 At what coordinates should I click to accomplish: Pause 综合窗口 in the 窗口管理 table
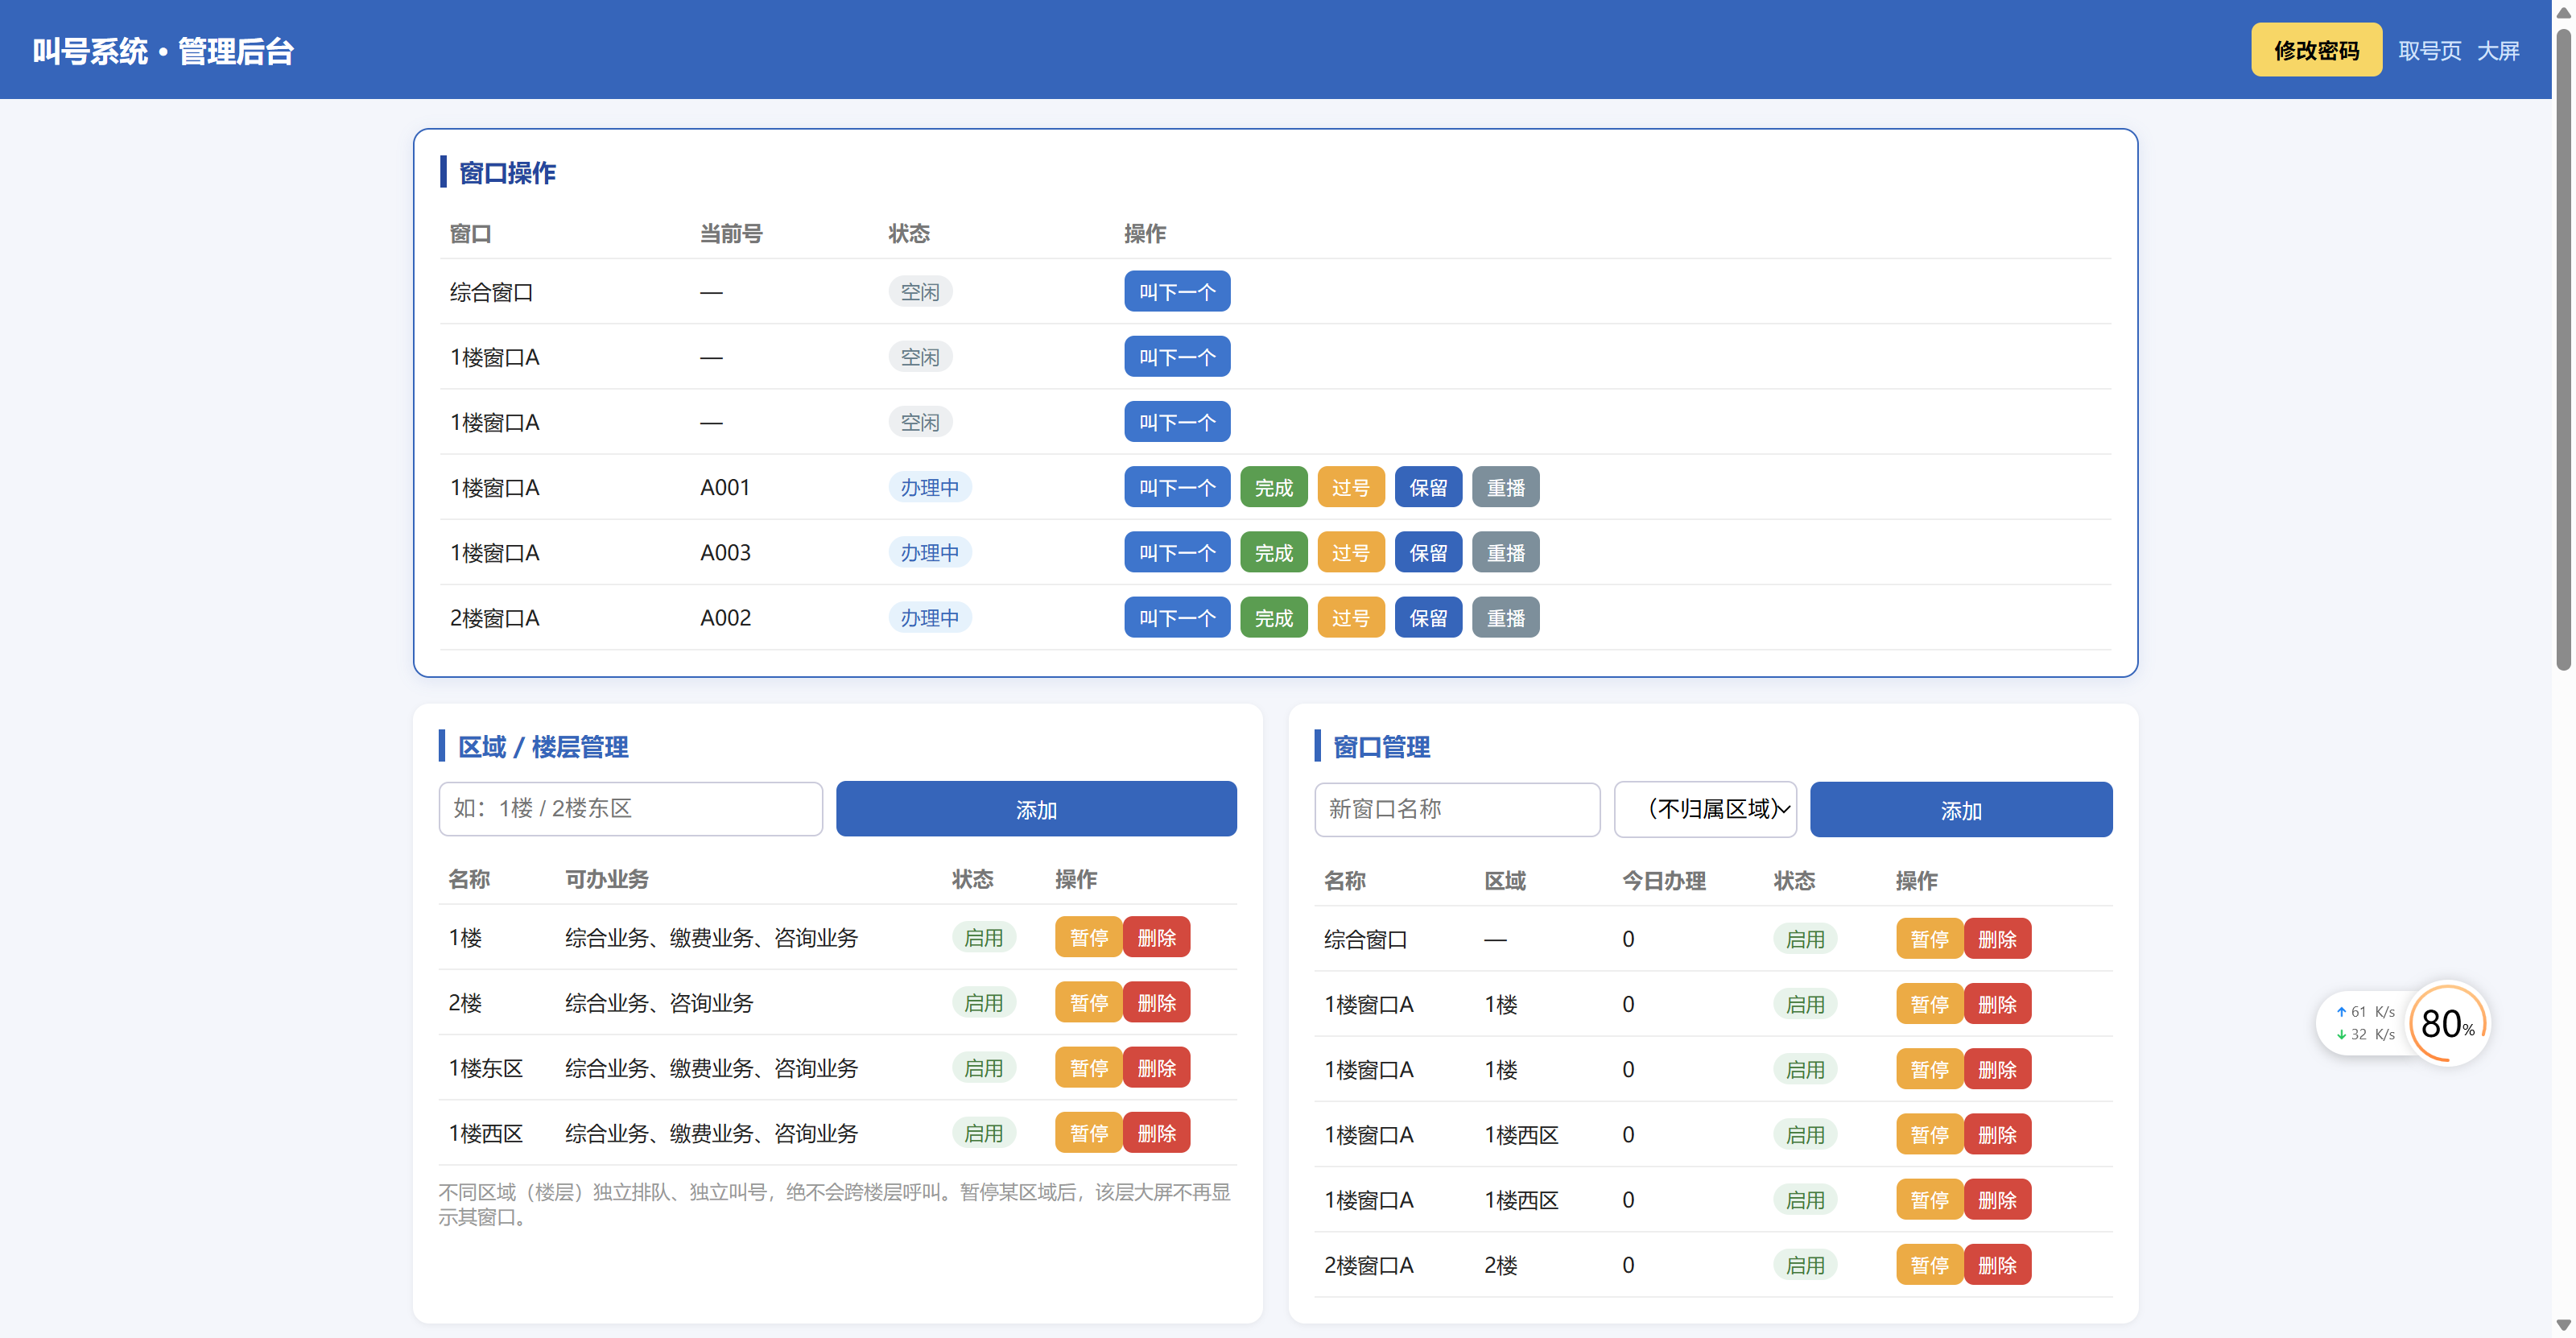click(1929, 939)
